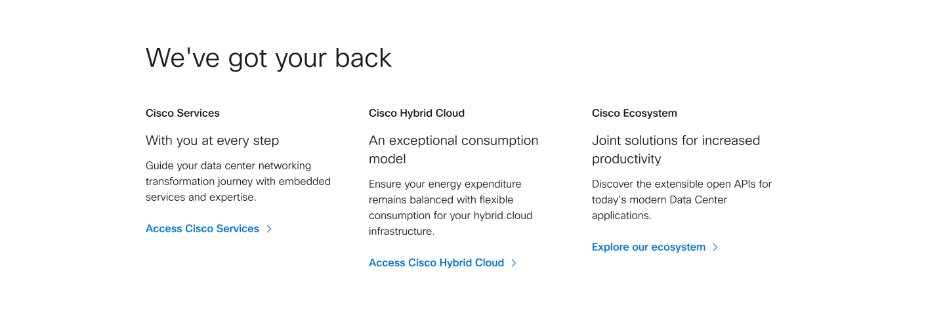Viewport: 945px width, 313px height.
Task: Click the word productivity in the ecosystem subheading
Action: [627, 159]
